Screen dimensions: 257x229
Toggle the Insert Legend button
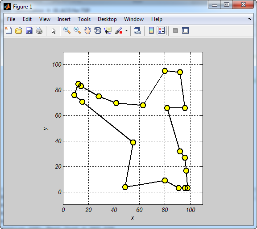(162, 30)
